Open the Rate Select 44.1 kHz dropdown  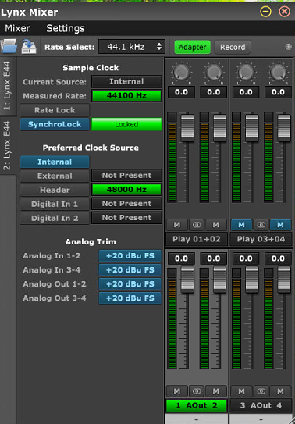132,47
